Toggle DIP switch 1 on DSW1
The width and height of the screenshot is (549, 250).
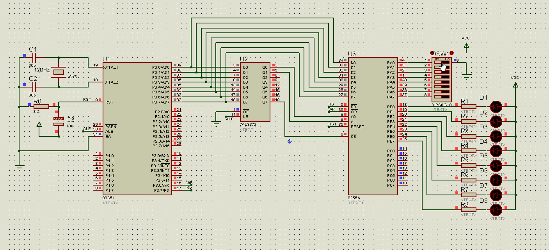tap(442, 62)
